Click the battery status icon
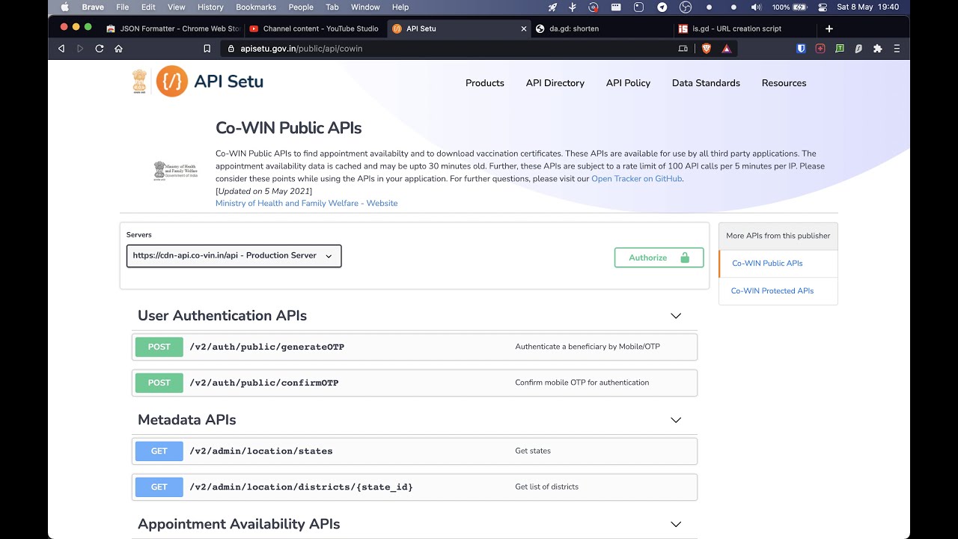 pyautogui.click(x=799, y=7)
